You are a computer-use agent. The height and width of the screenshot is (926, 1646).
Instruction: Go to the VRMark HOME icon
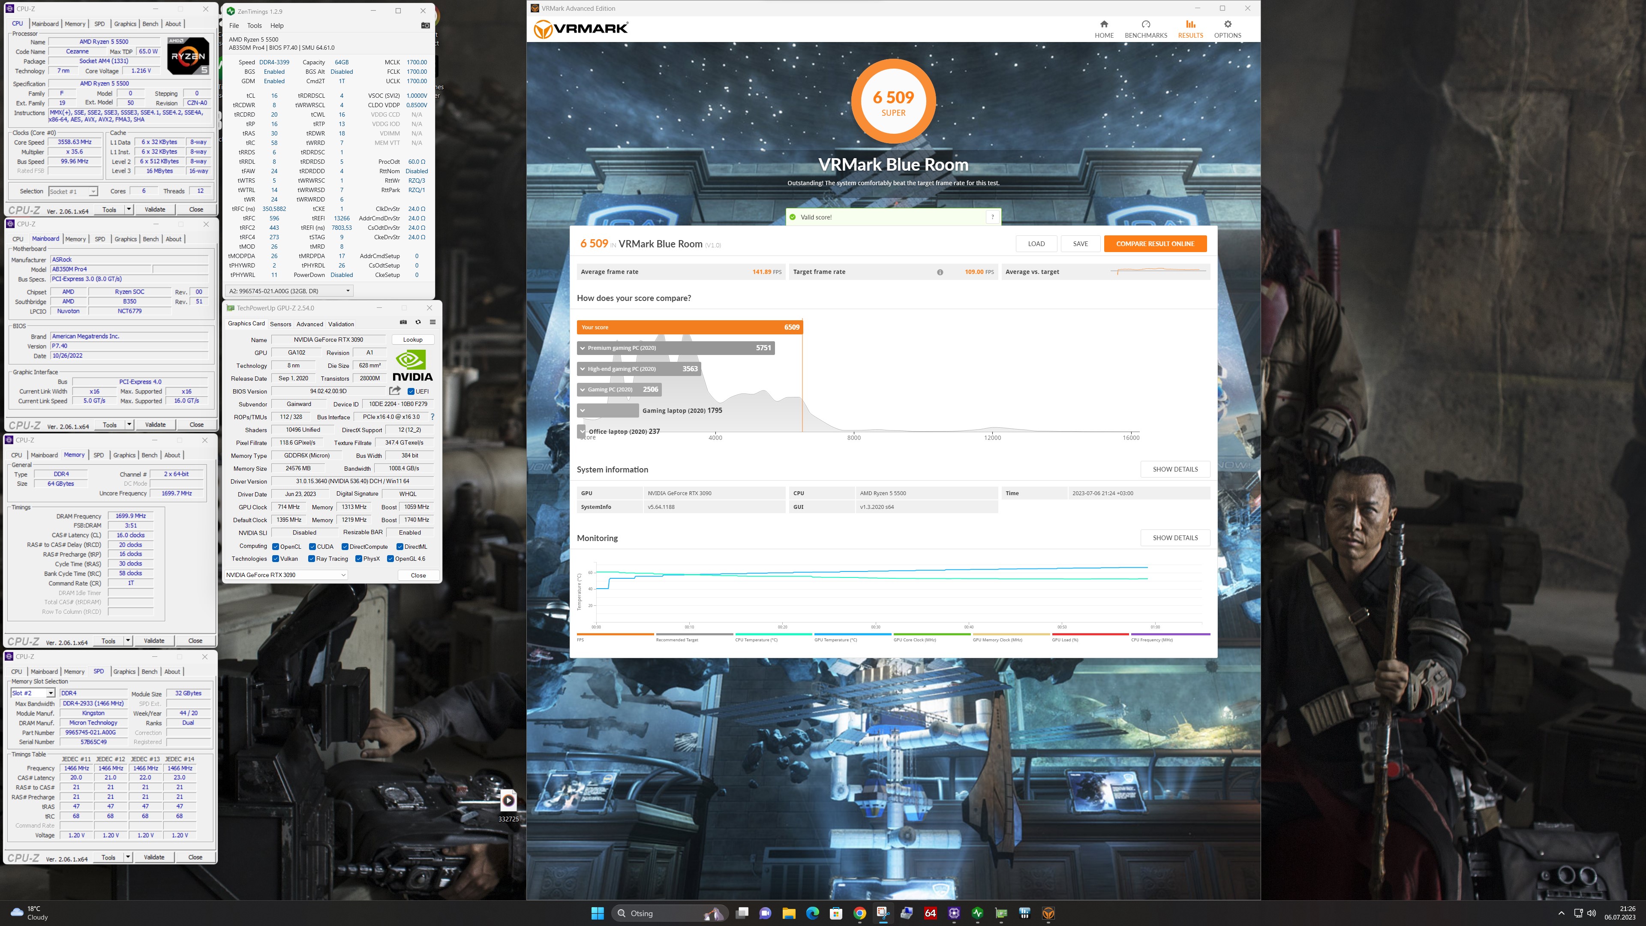point(1103,30)
